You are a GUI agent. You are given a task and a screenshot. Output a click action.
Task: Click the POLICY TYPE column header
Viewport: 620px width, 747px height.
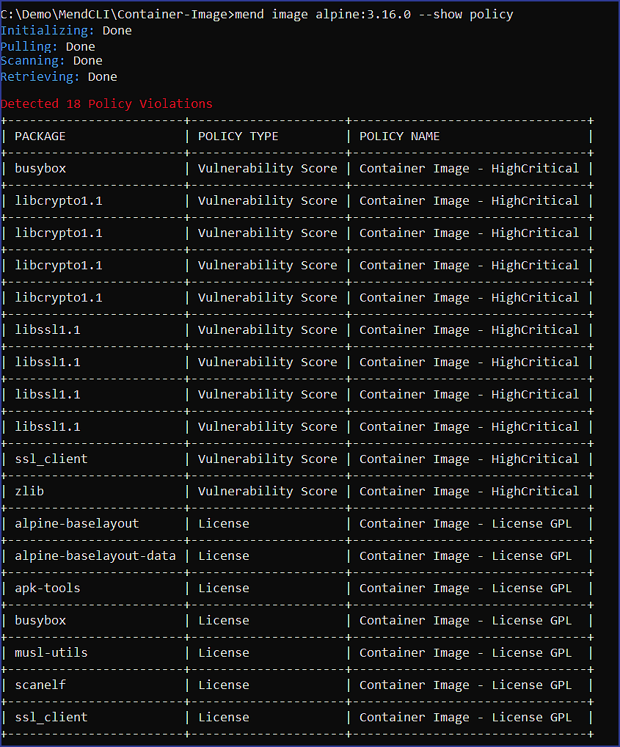click(236, 136)
